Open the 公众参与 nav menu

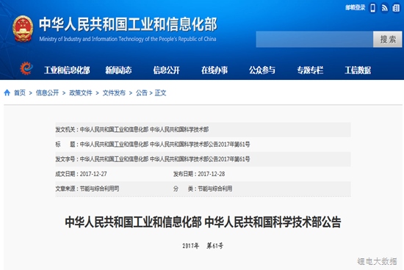click(x=262, y=70)
